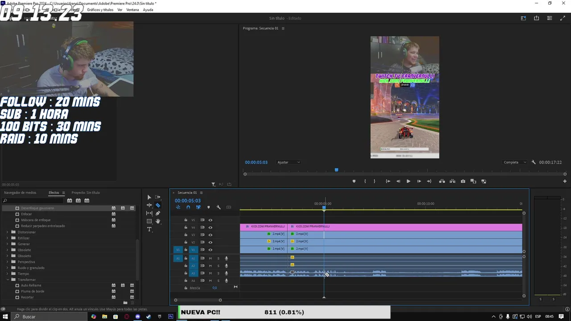Export frame with camera icon
Screen dimensions: 571x321
(463, 181)
